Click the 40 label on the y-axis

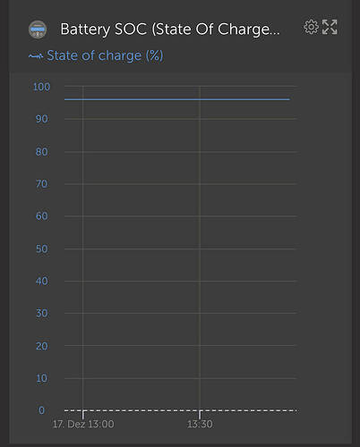42,281
